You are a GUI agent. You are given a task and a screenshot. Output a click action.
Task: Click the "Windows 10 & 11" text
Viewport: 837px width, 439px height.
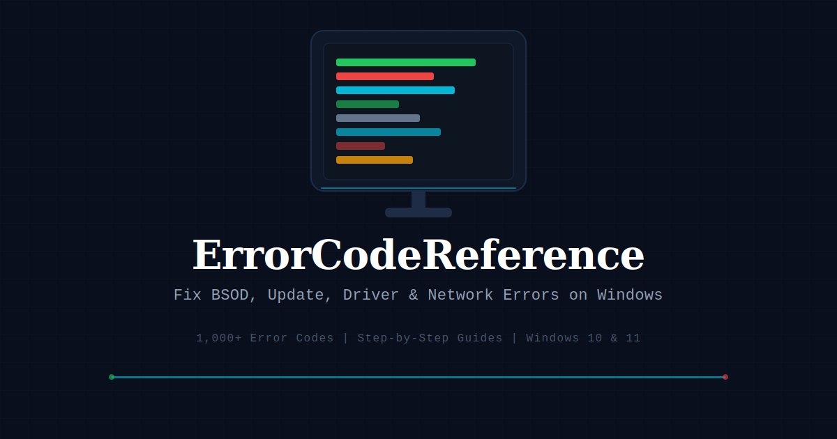coord(583,338)
